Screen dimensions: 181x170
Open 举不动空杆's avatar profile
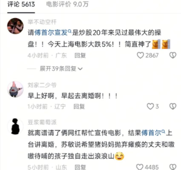click(x=15, y=26)
